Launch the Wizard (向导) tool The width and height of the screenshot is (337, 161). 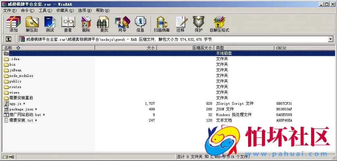coord(122,24)
